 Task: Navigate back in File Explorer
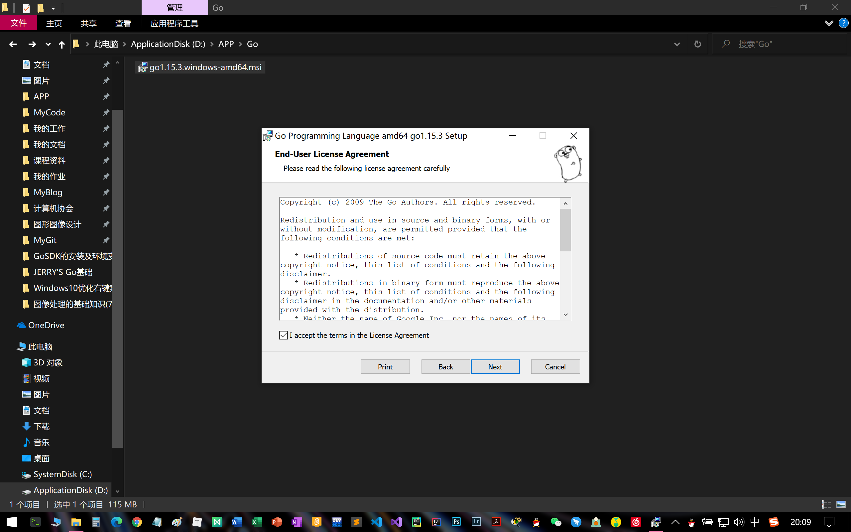pyautogui.click(x=13, y=44)
